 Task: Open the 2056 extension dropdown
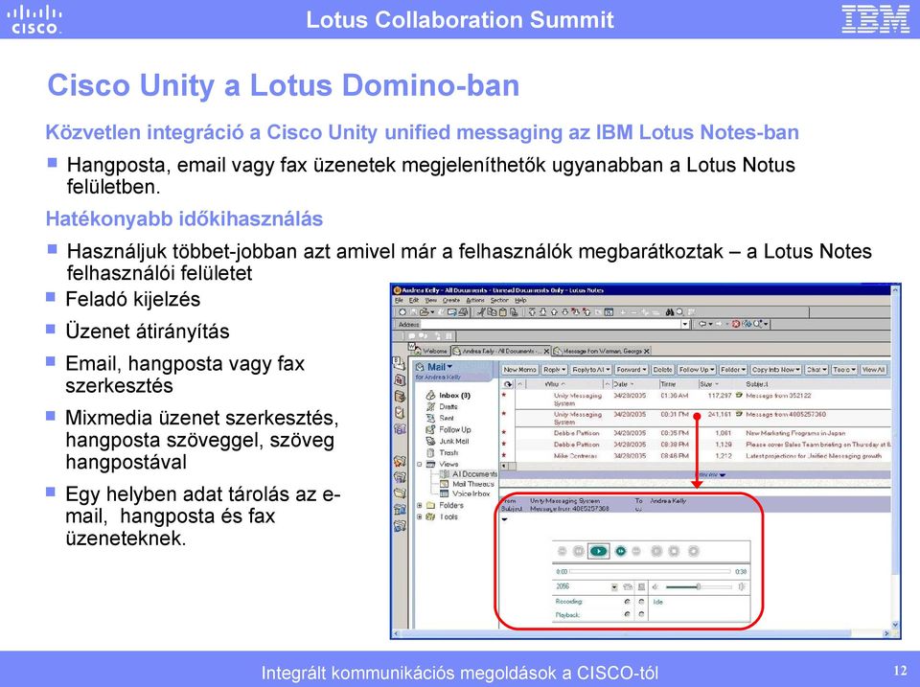[x=614, y=587]
